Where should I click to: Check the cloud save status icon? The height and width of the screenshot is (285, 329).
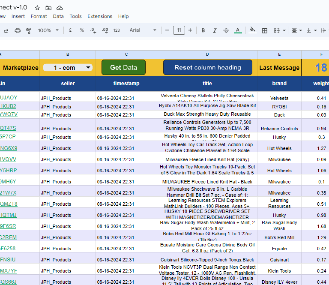(x=60, y=8)
